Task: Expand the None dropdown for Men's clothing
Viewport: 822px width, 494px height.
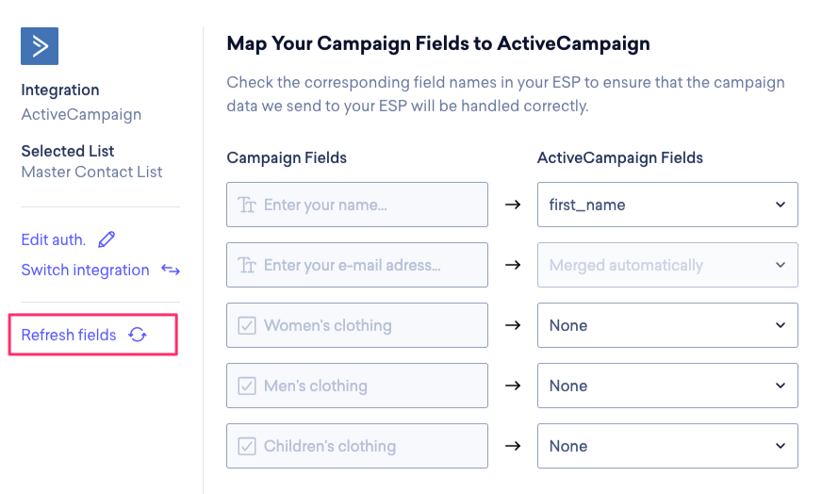Action: click(x=667, y=386)
